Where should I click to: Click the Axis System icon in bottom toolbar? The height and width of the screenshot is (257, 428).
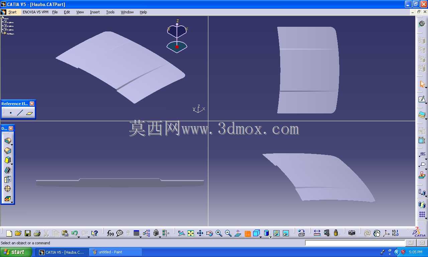(386, 233)
